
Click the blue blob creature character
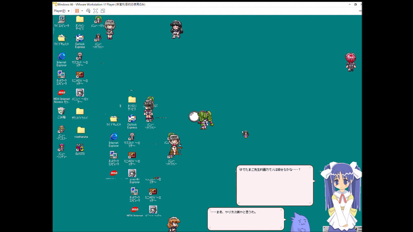[x=300, y=222]
